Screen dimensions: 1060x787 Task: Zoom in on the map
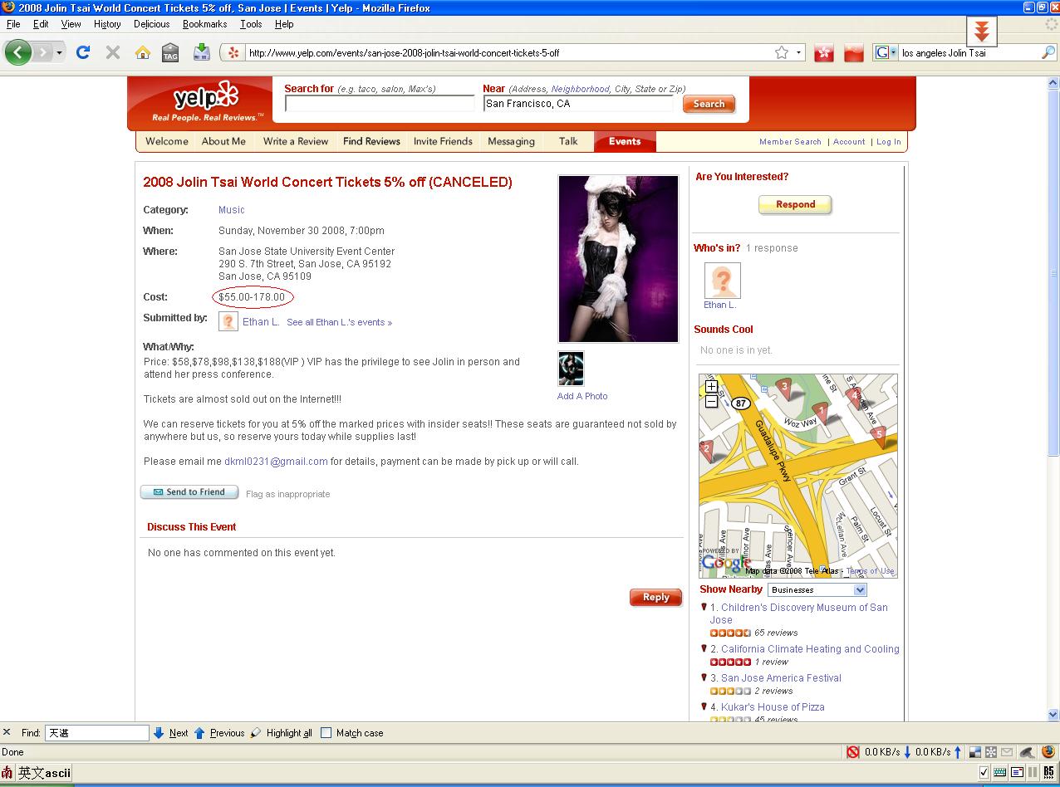(x=712, y=387)
